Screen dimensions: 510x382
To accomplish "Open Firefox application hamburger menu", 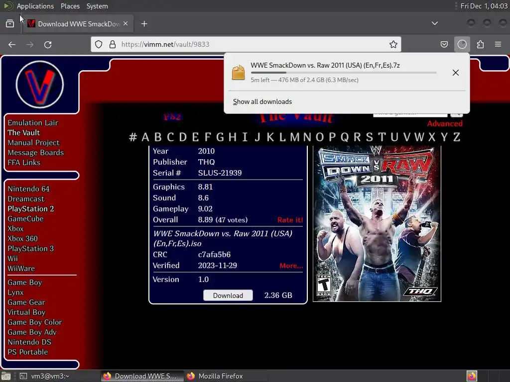I will (498, 44).
